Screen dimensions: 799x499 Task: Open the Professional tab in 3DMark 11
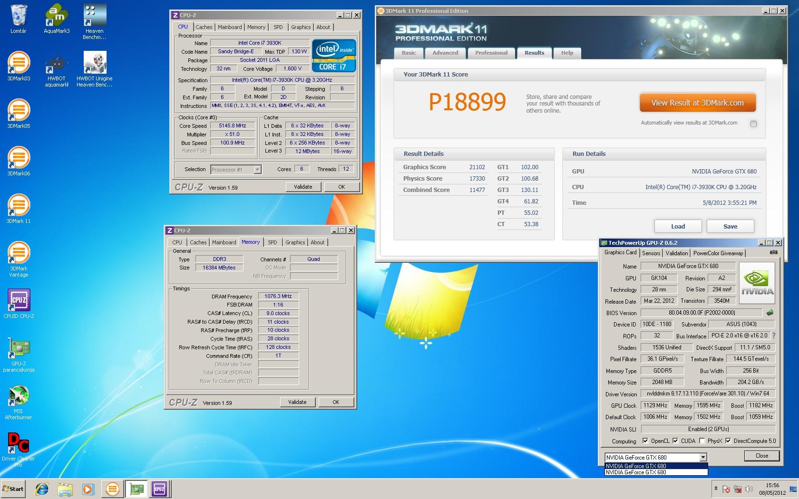491,53
